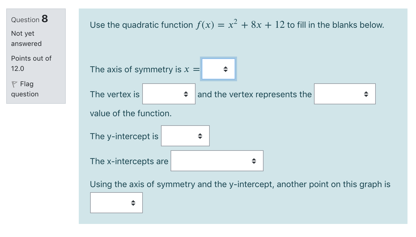Open the vertex-represents dropdown

point(345,94)
